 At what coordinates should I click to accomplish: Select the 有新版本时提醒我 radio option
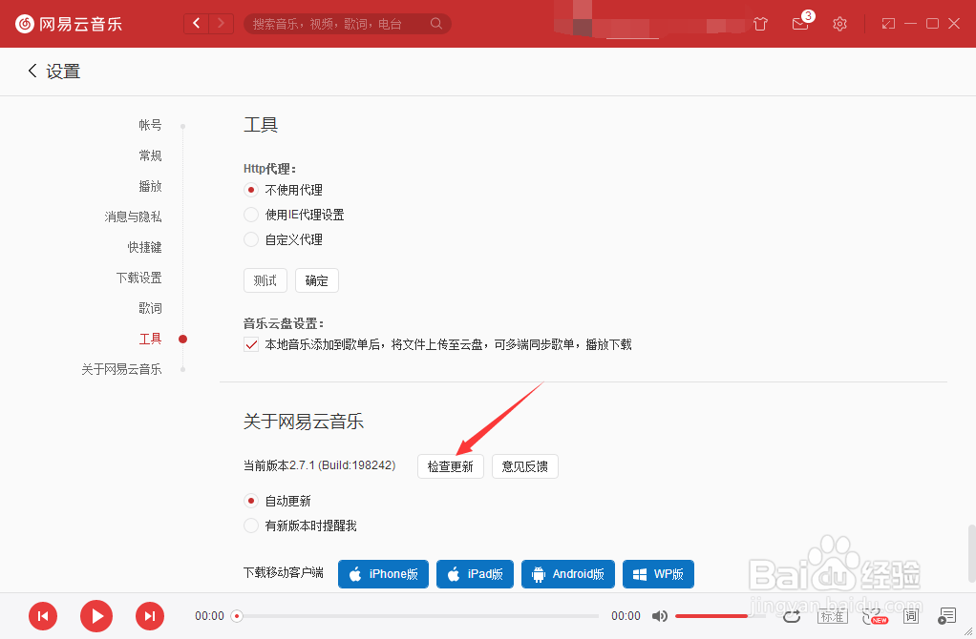[251, 526]
